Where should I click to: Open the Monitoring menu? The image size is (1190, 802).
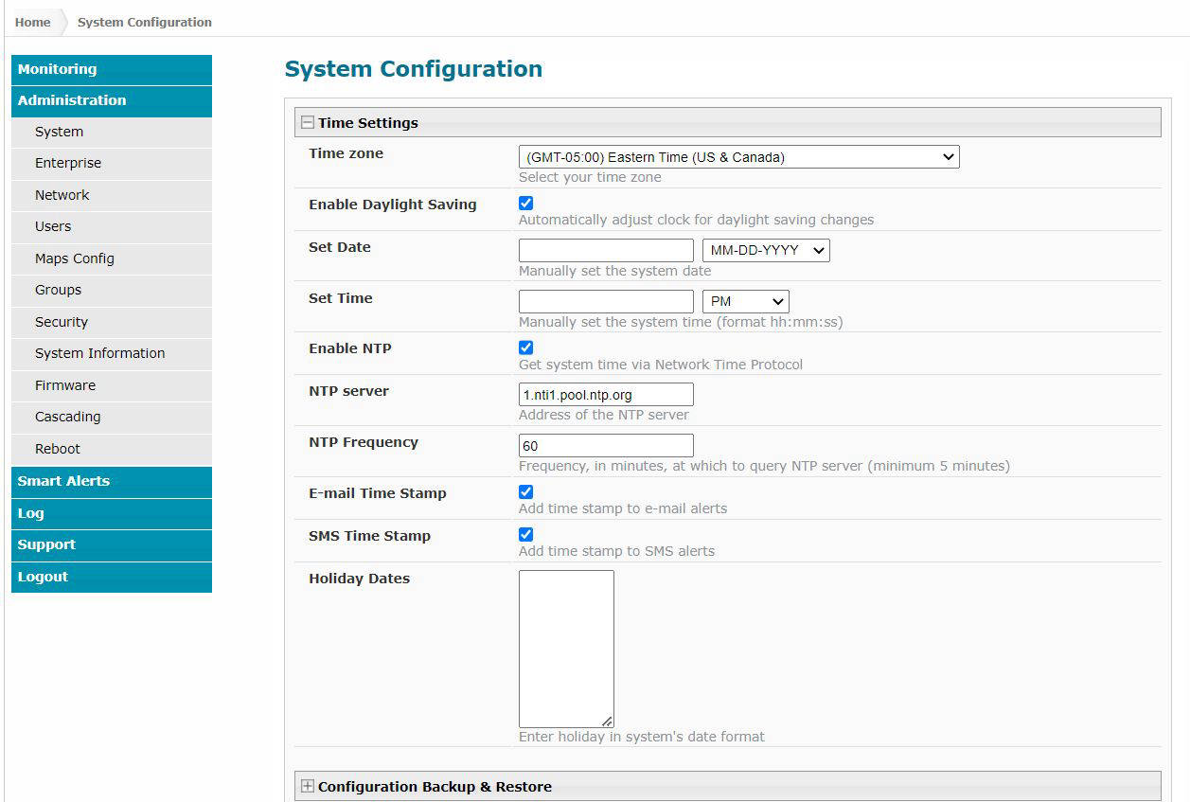coord(112,69)
